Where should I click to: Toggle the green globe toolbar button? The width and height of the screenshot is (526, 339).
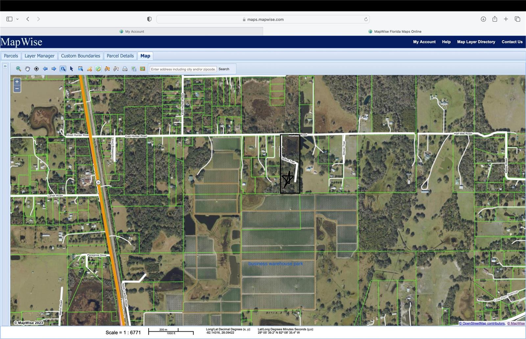(98, 69)
